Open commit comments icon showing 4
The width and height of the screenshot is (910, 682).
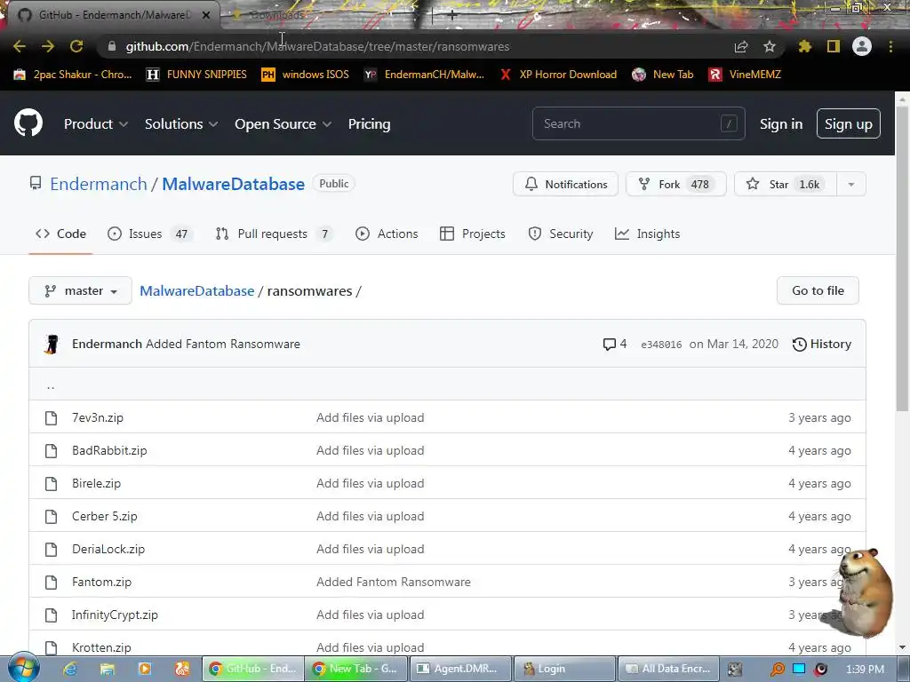615,344
